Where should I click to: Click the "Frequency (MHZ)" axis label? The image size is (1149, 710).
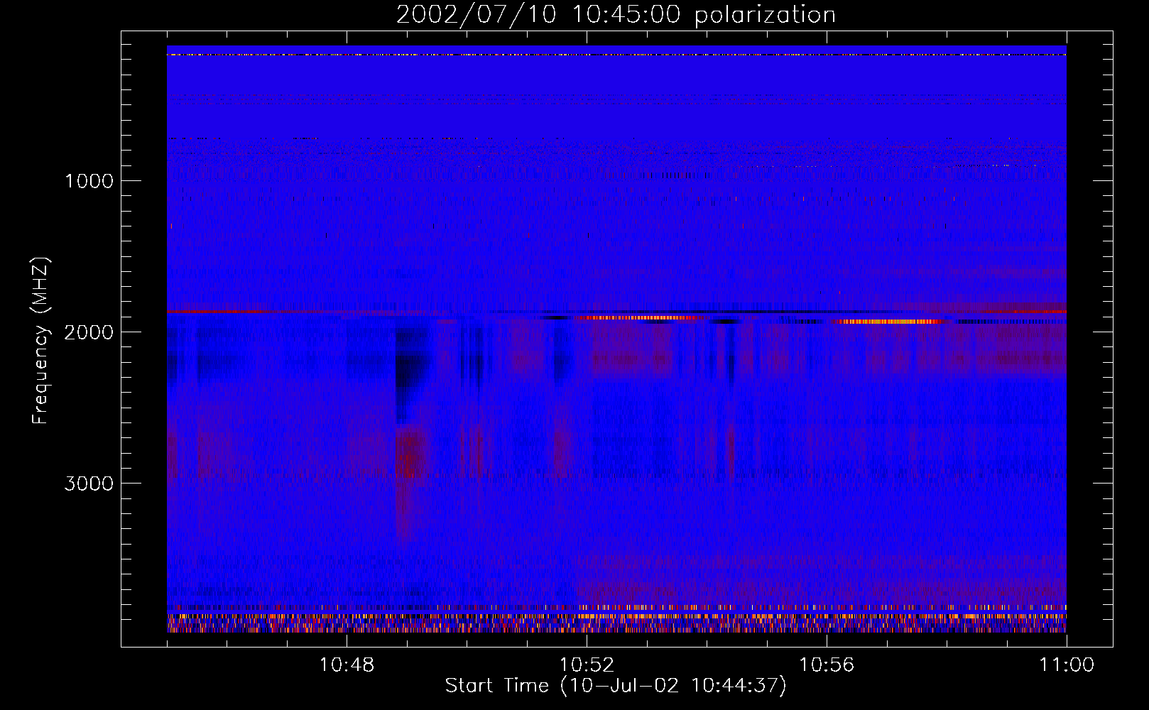40,341
